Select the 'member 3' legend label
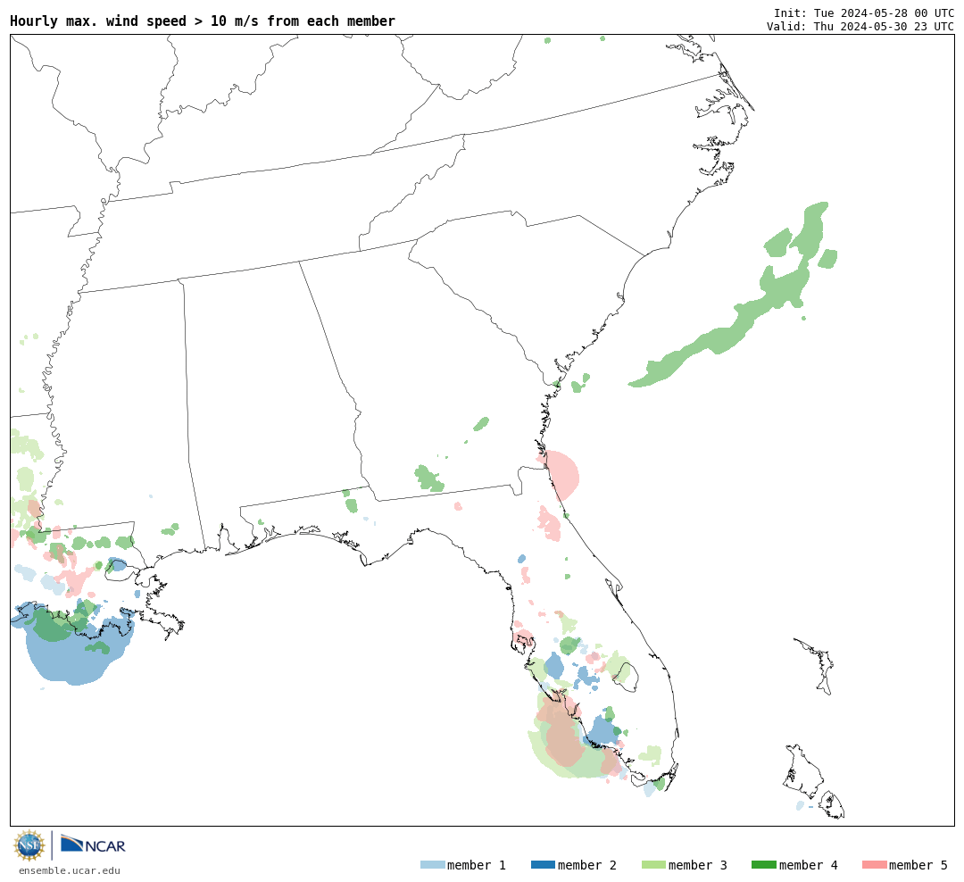 [x=698, y=865]
